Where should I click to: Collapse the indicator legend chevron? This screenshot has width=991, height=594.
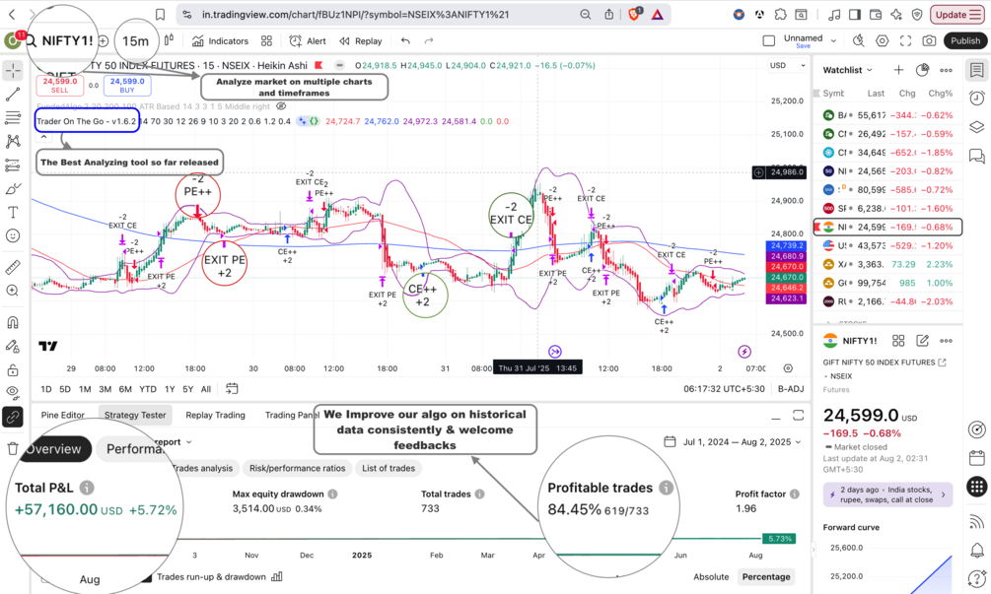43,136
